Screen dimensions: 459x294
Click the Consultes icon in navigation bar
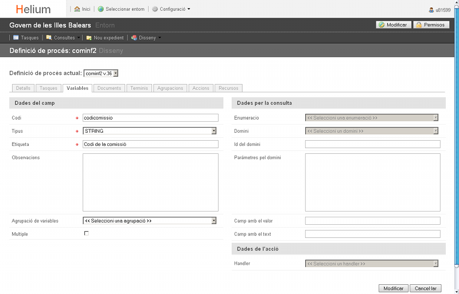click(x=49, y=38)
